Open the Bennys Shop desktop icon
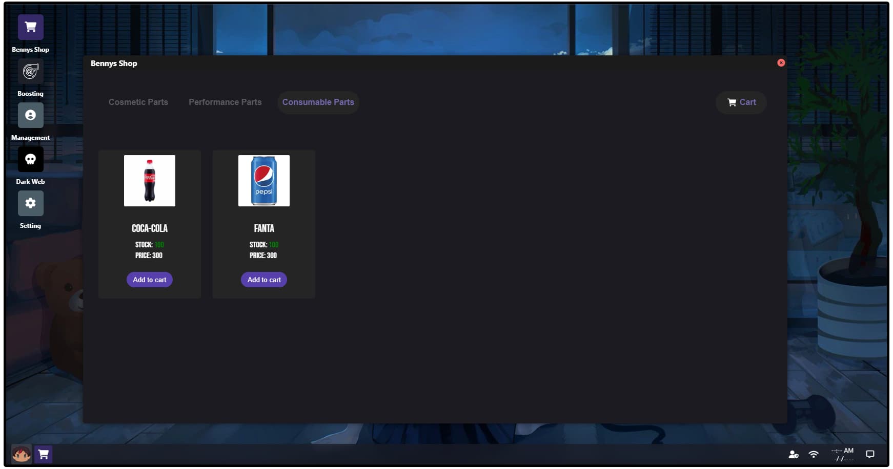 [x=31, y=27]
